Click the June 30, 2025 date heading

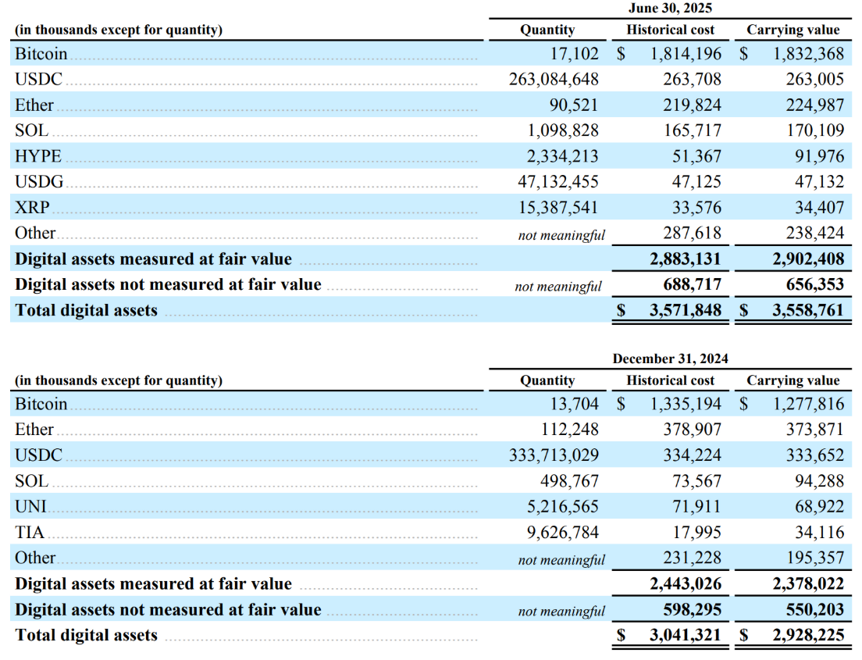click(x=670, y=9)
